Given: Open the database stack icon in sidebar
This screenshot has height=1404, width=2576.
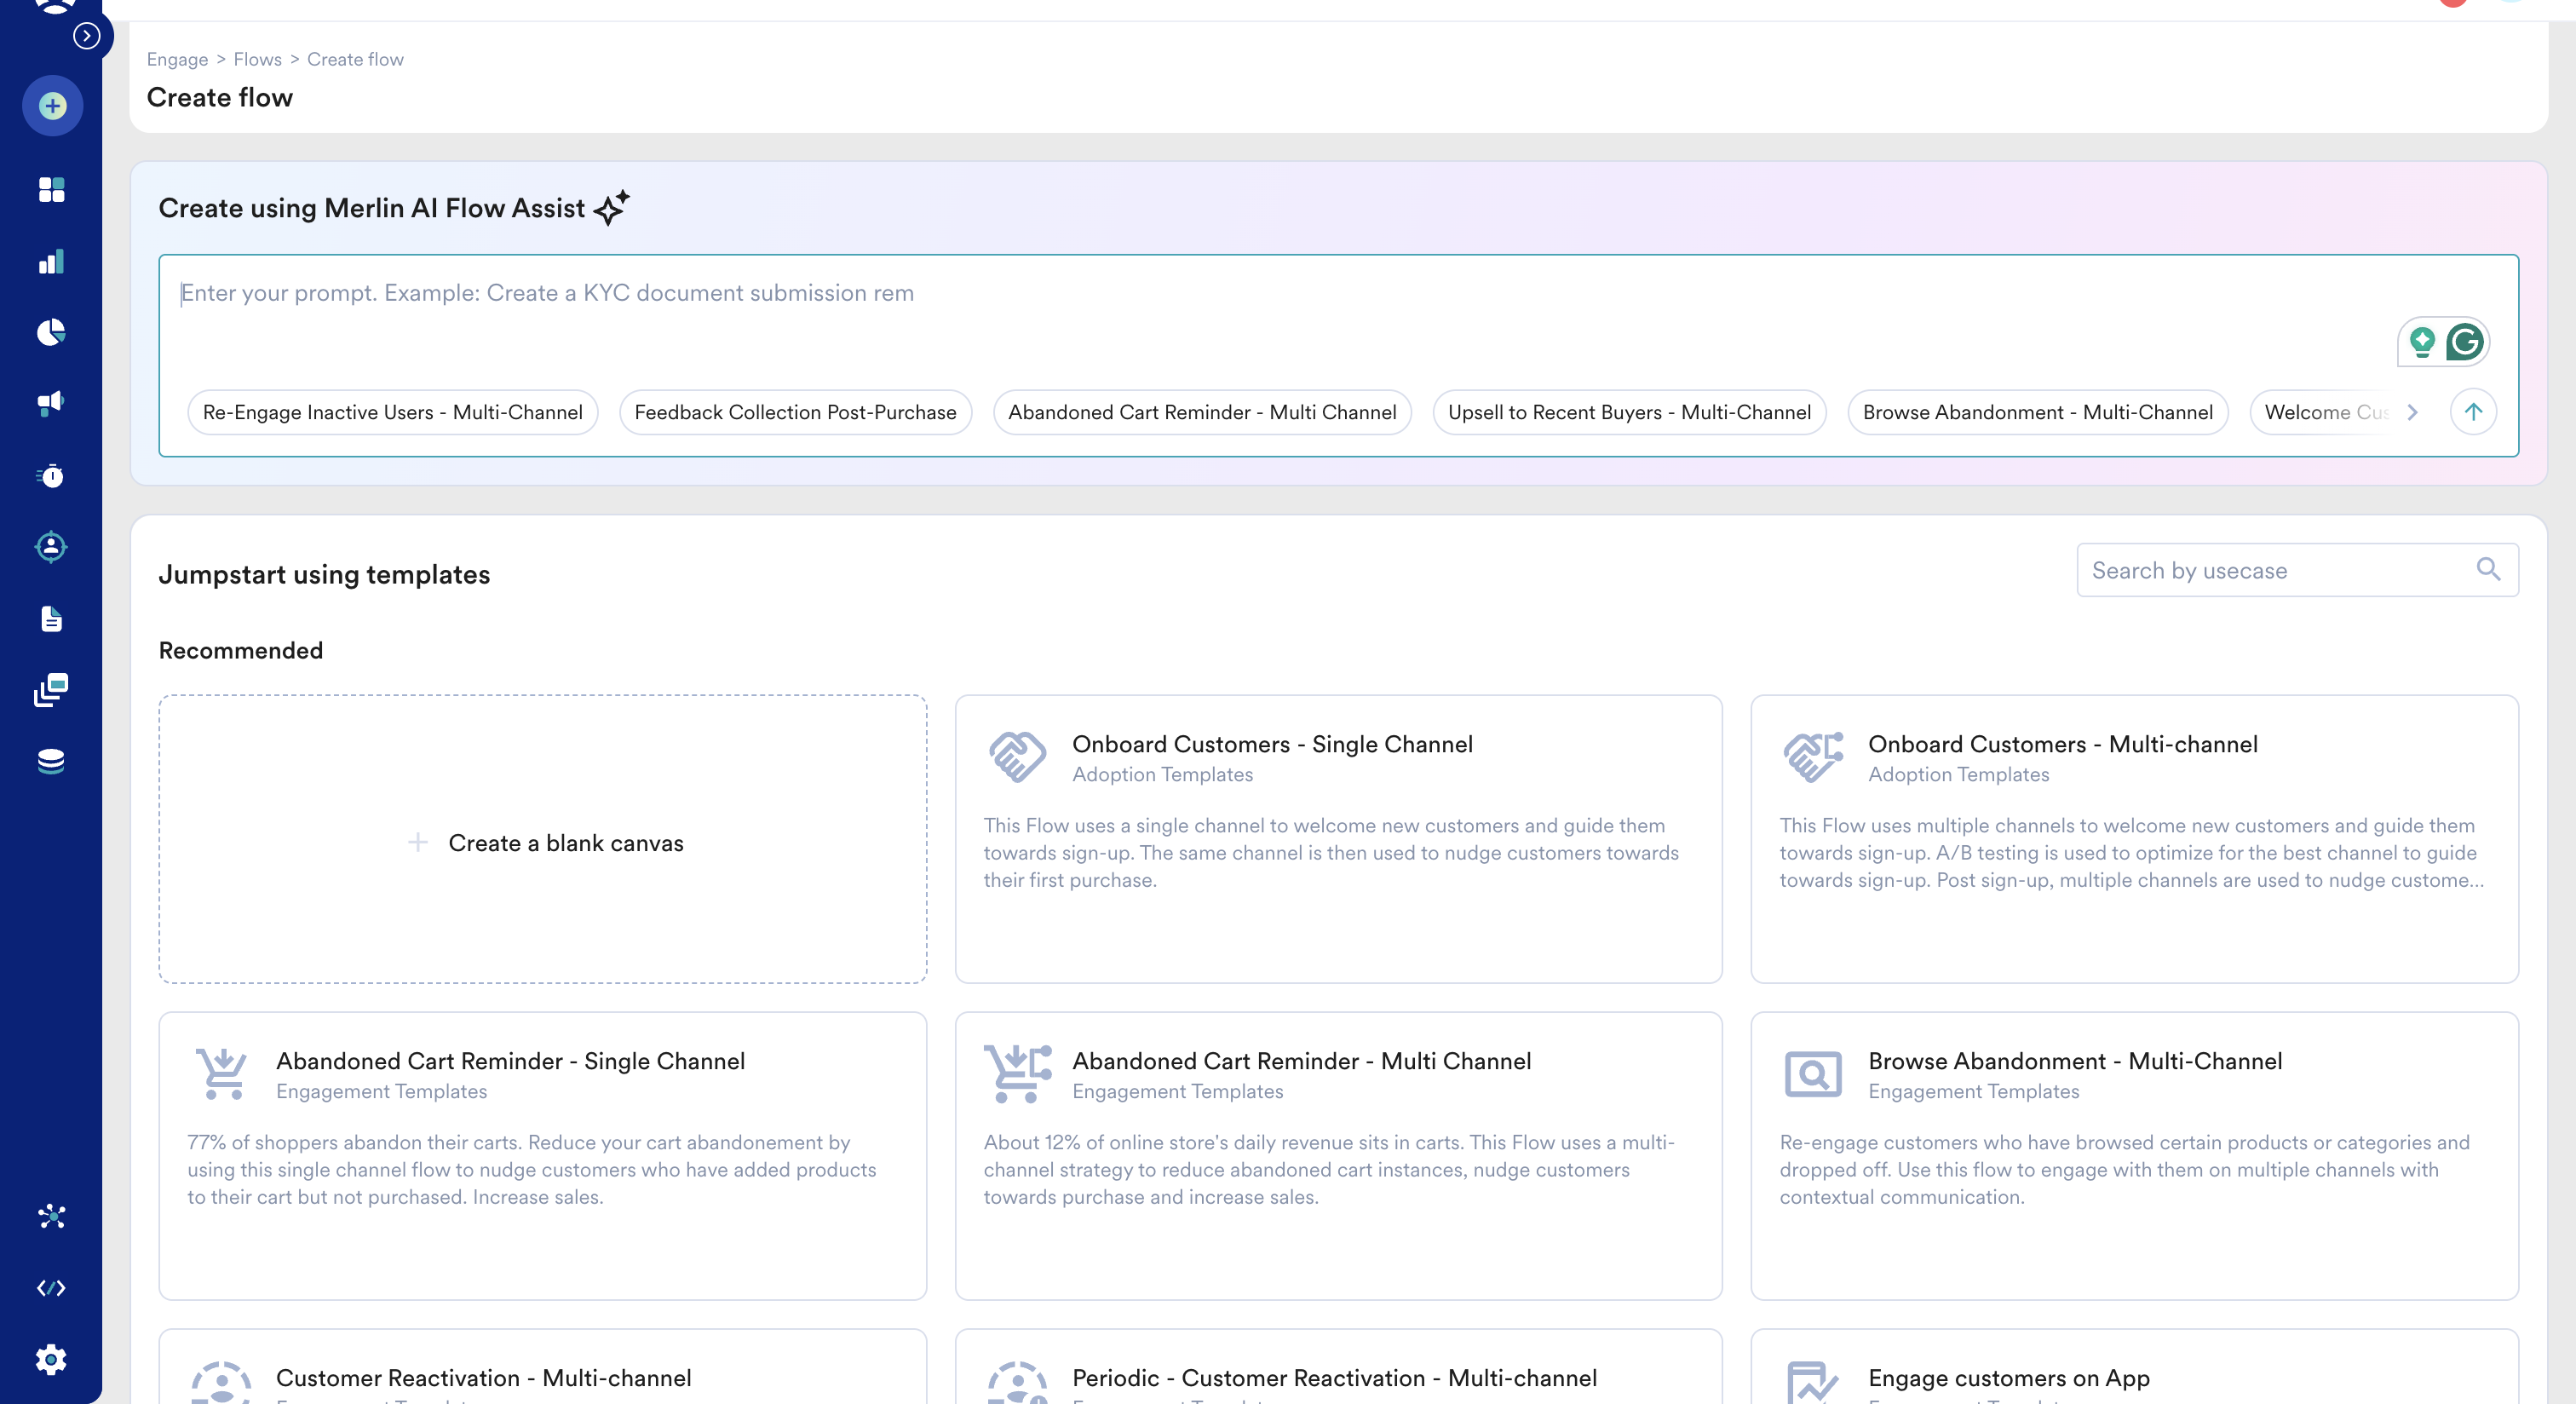Looking at the screenshot, I should pos(51,761).
